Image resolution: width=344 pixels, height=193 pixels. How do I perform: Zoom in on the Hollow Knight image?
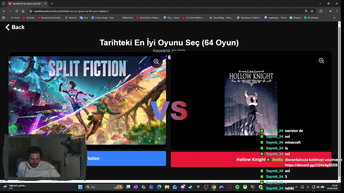pos(321,61)
